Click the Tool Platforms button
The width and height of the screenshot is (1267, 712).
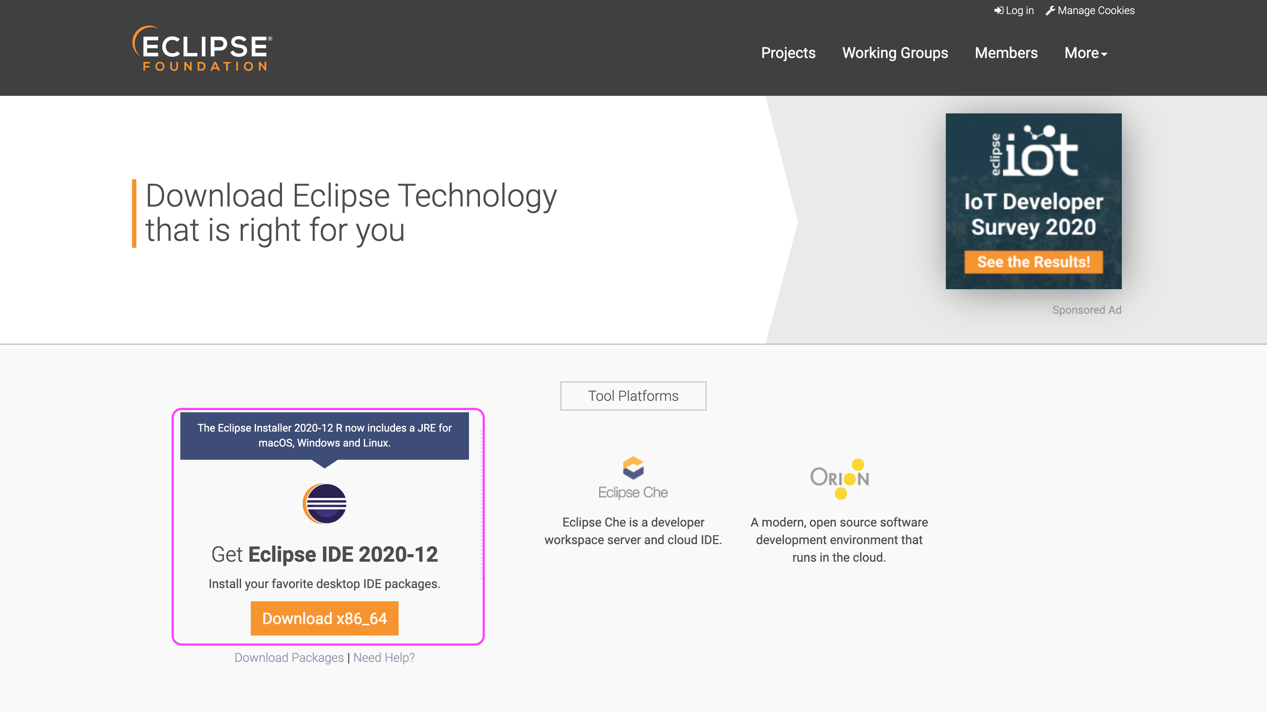click(633, 396)
